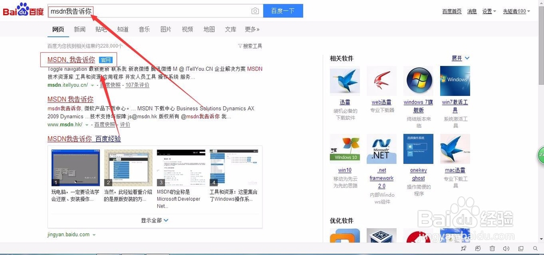The height and width of the screenshot is (255, 544).
Task: Open dropdown arrow beside msdn.itellyou.cn/
Action: [x=92, y=86]
